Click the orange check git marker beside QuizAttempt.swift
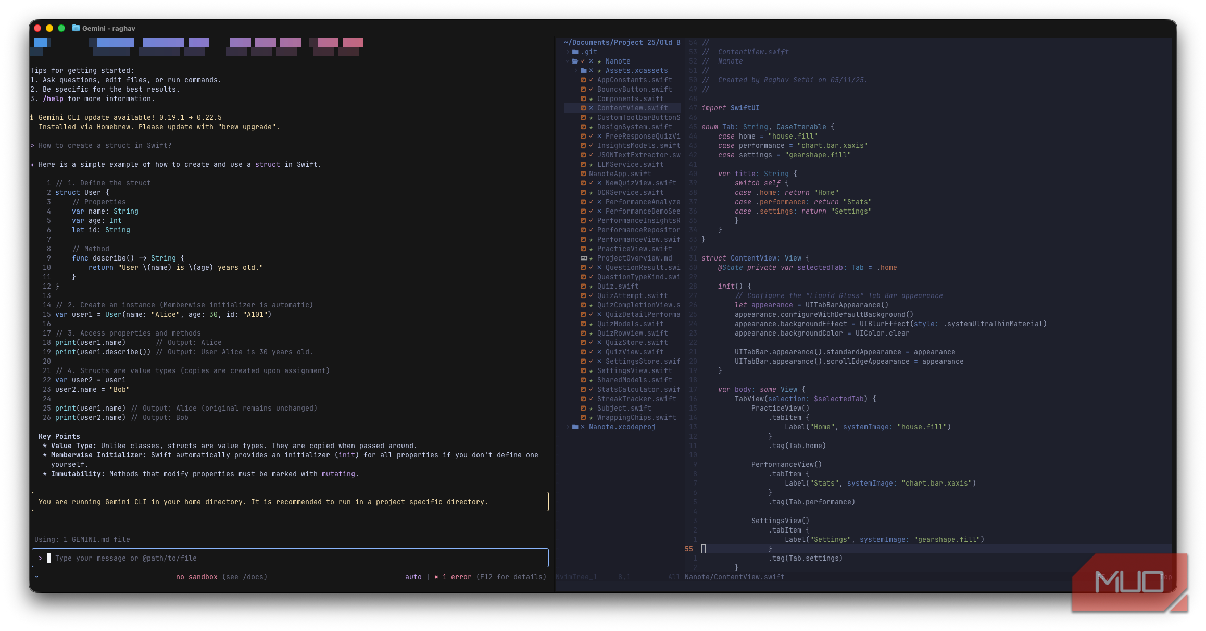This screenshot has height=631, width=1206. [x=591, y=296]
